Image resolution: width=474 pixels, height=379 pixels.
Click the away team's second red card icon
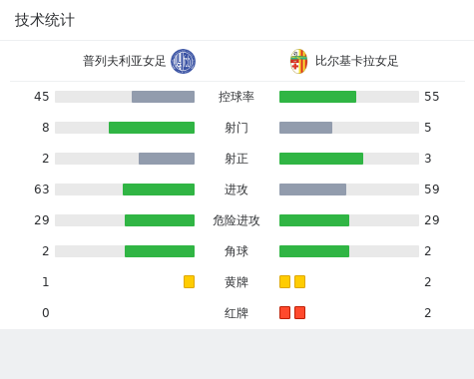pos(299,312)
